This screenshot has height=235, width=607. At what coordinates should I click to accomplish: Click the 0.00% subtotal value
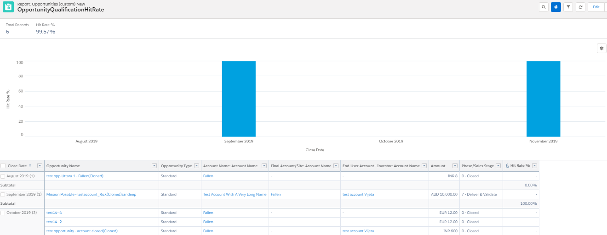531,185
